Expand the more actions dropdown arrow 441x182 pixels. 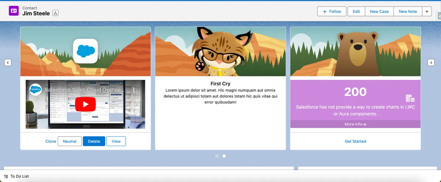click(x=427, y=11)
